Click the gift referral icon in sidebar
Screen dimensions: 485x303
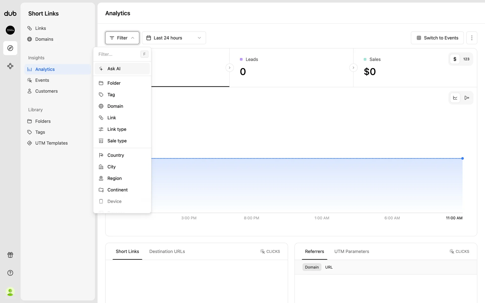point(10,255)
